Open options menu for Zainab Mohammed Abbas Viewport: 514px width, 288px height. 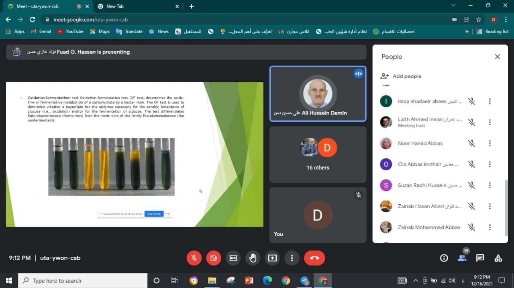490,227
